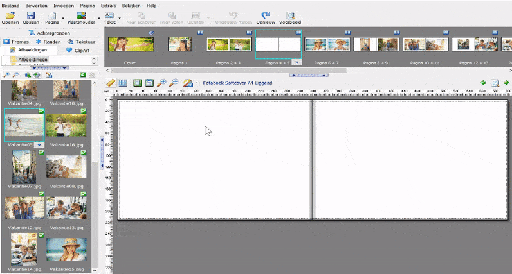This screenshot has width=512, height=274.
Task: Go to the previous page with the green left arrow
Action: [483, 83]
